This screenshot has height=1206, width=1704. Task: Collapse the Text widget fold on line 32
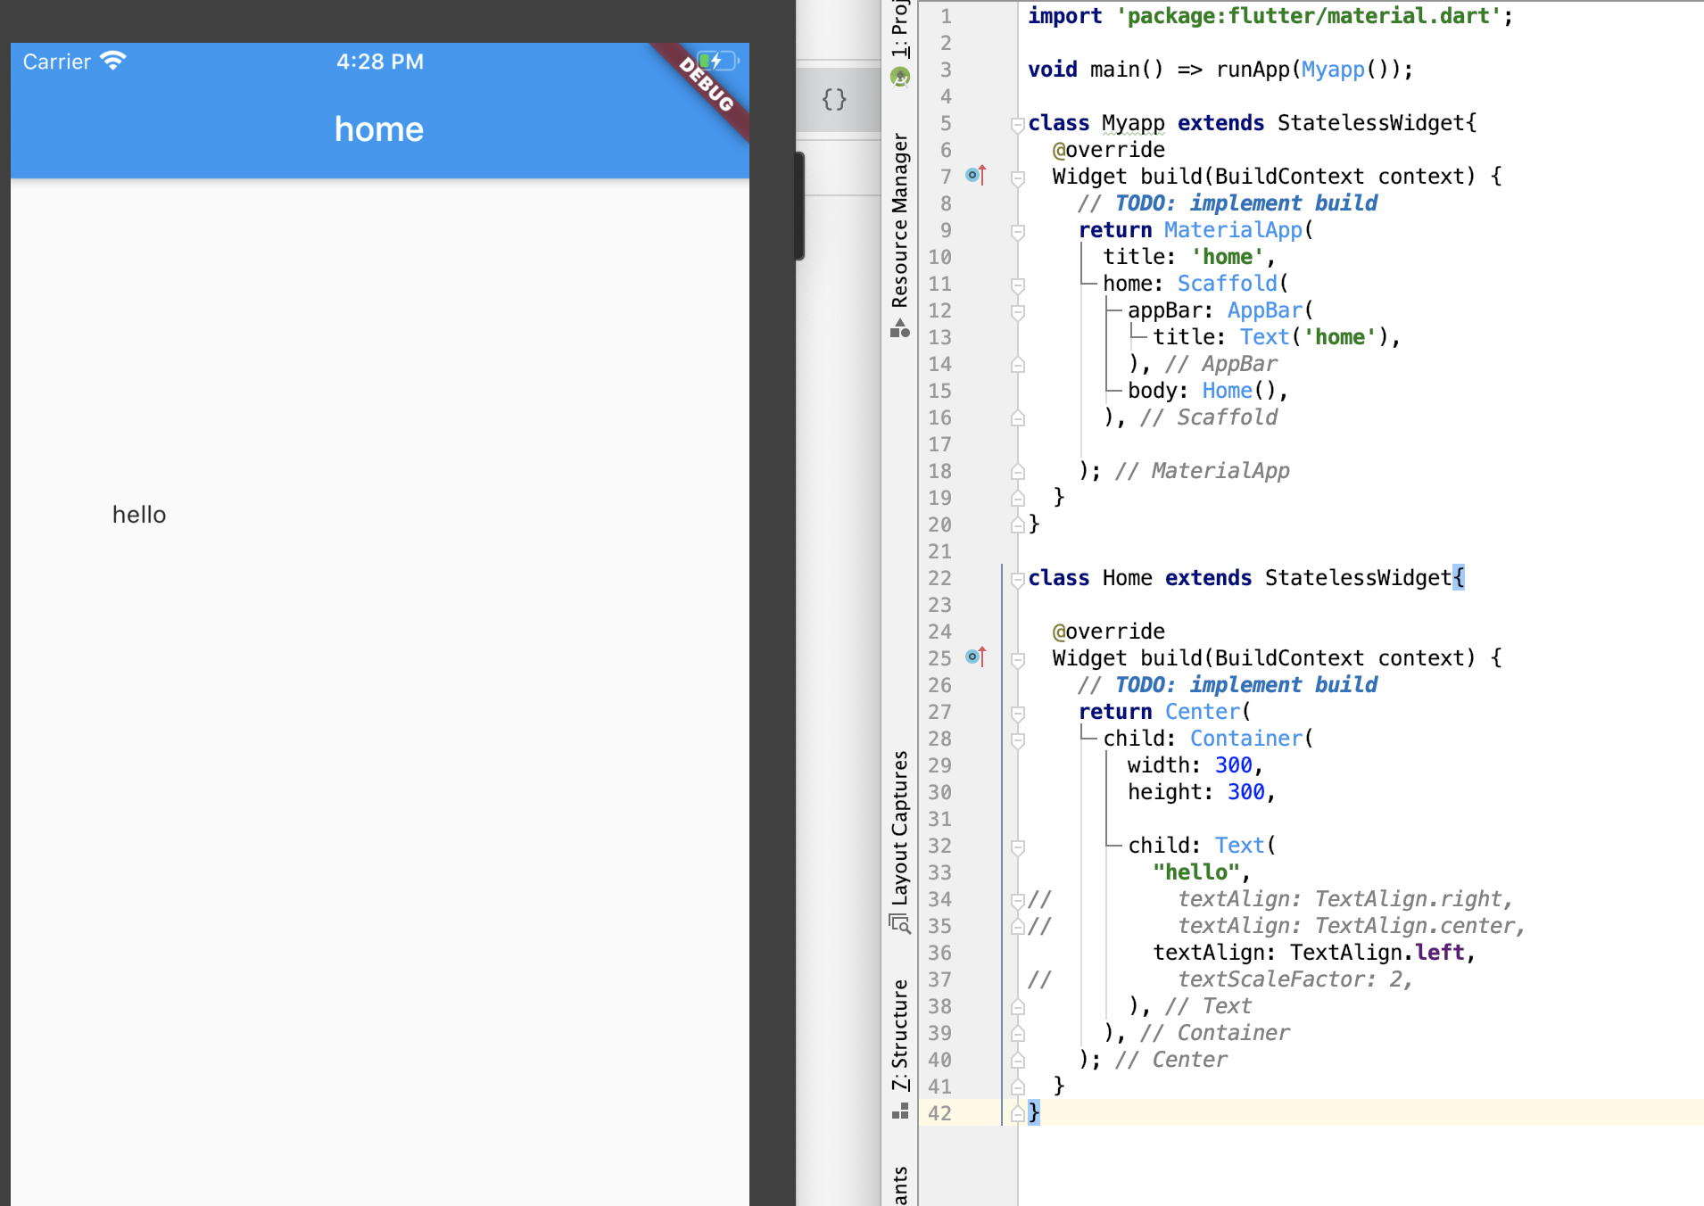1017,847
